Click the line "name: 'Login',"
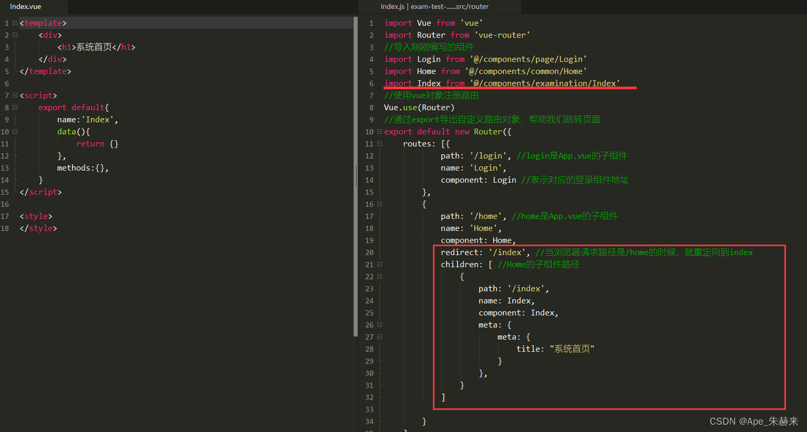807x432 pixels. (473, 168)
